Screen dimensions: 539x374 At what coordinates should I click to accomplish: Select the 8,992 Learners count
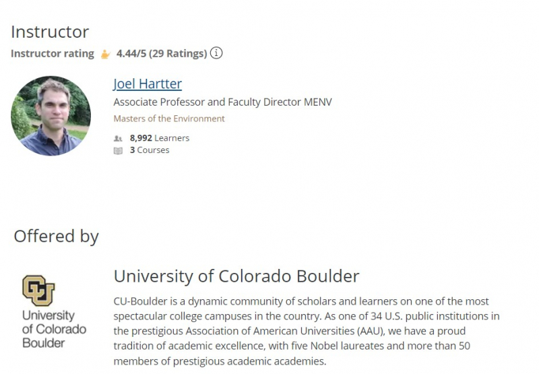[x=160, y=138]
